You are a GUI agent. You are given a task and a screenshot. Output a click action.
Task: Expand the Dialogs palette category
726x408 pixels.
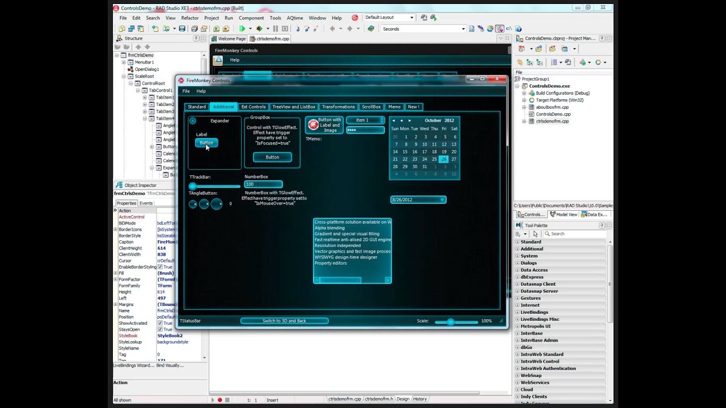tap(517, 263)
